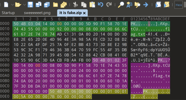Toggle the Hex edit mode button
This screenshot has height=100, width=186.
(179, 5)
